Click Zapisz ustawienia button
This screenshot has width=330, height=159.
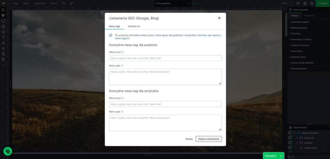(209, 139)
